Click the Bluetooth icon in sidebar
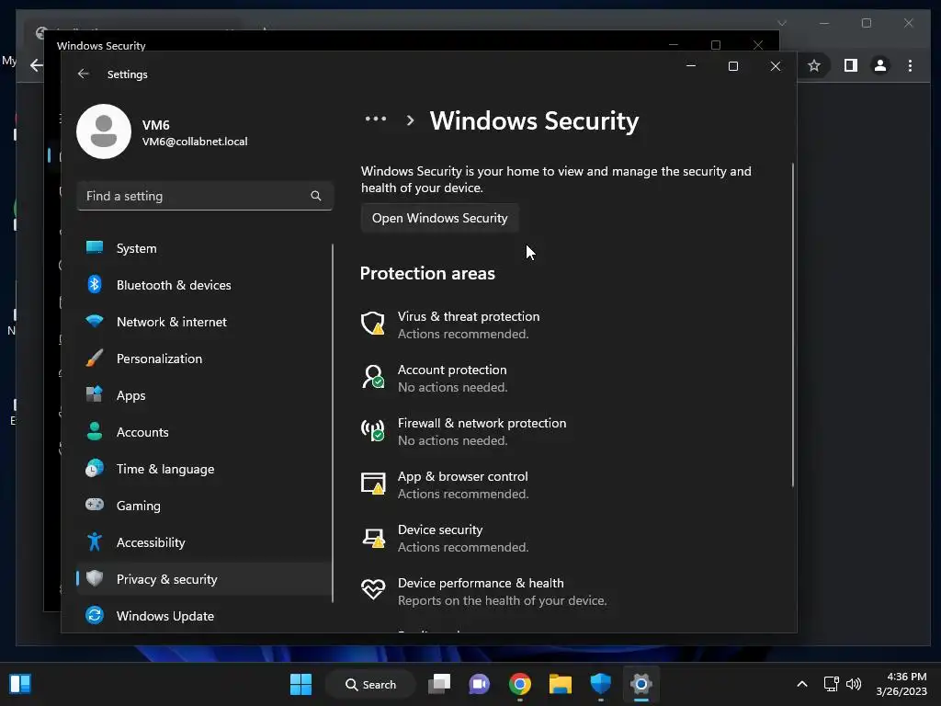The width and height of the screenshot is (941, 706). [x=95, y=284]
